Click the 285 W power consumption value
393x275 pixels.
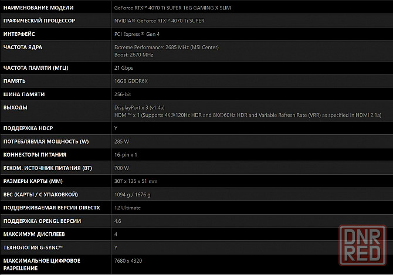[121, 141]
